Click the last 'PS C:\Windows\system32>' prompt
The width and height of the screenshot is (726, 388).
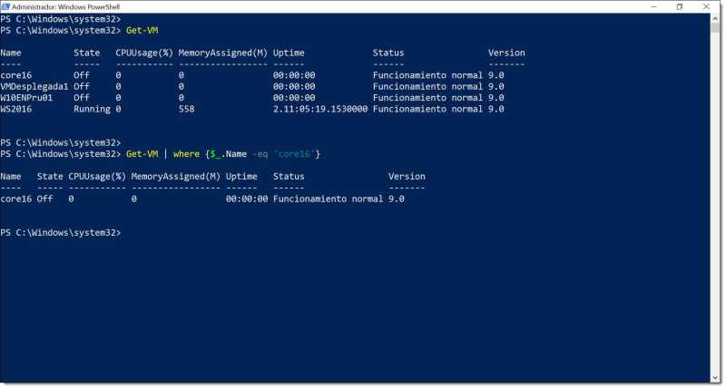61,233
